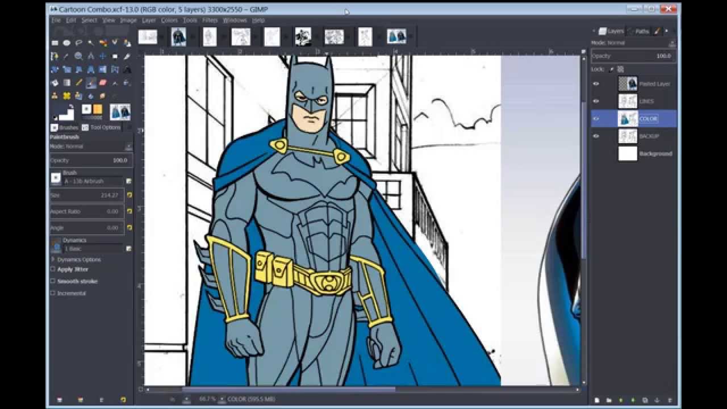Open the Layer menu
The width and height of the screenshot is (727, 409).
point(149,20)
